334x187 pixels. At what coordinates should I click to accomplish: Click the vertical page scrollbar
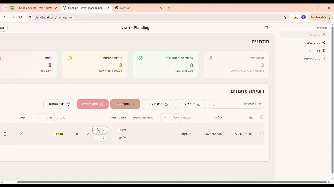pos(332,100)
